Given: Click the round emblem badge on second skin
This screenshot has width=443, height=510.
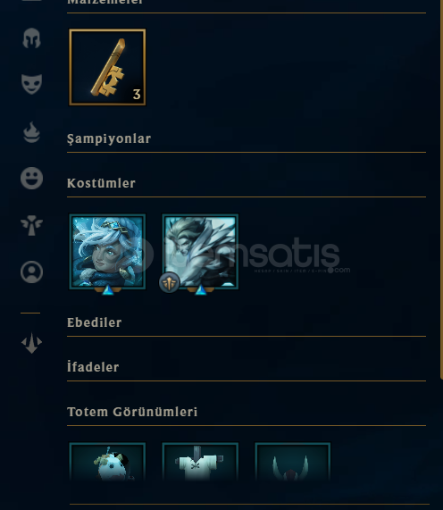Looking at the screenshot, I should [x=169, y=282].
